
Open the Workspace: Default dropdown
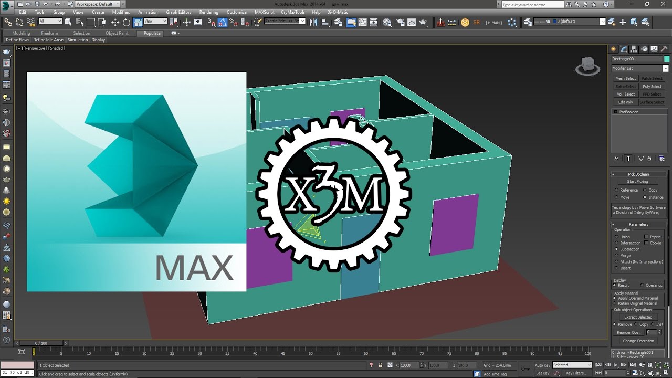(98, 4)
